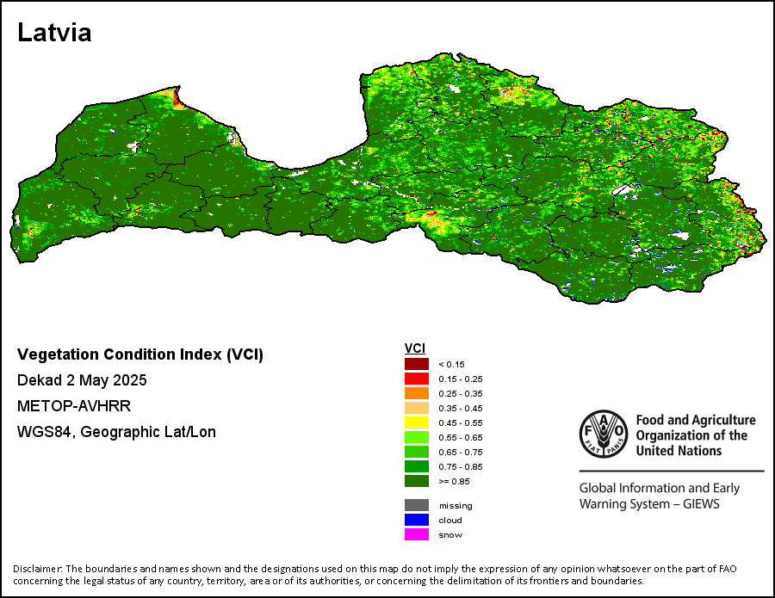Click the 'Latvia' map title
This screenshot has width=775, height=598.
tap(54, 33)
